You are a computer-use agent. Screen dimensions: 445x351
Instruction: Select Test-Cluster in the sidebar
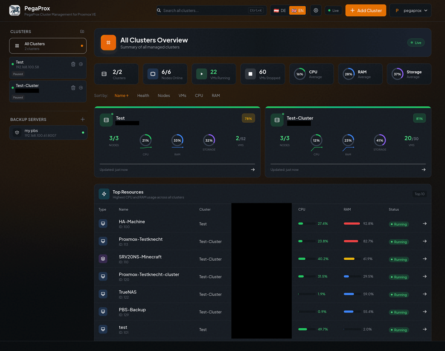pyautogui.click(x=48, y=91)
